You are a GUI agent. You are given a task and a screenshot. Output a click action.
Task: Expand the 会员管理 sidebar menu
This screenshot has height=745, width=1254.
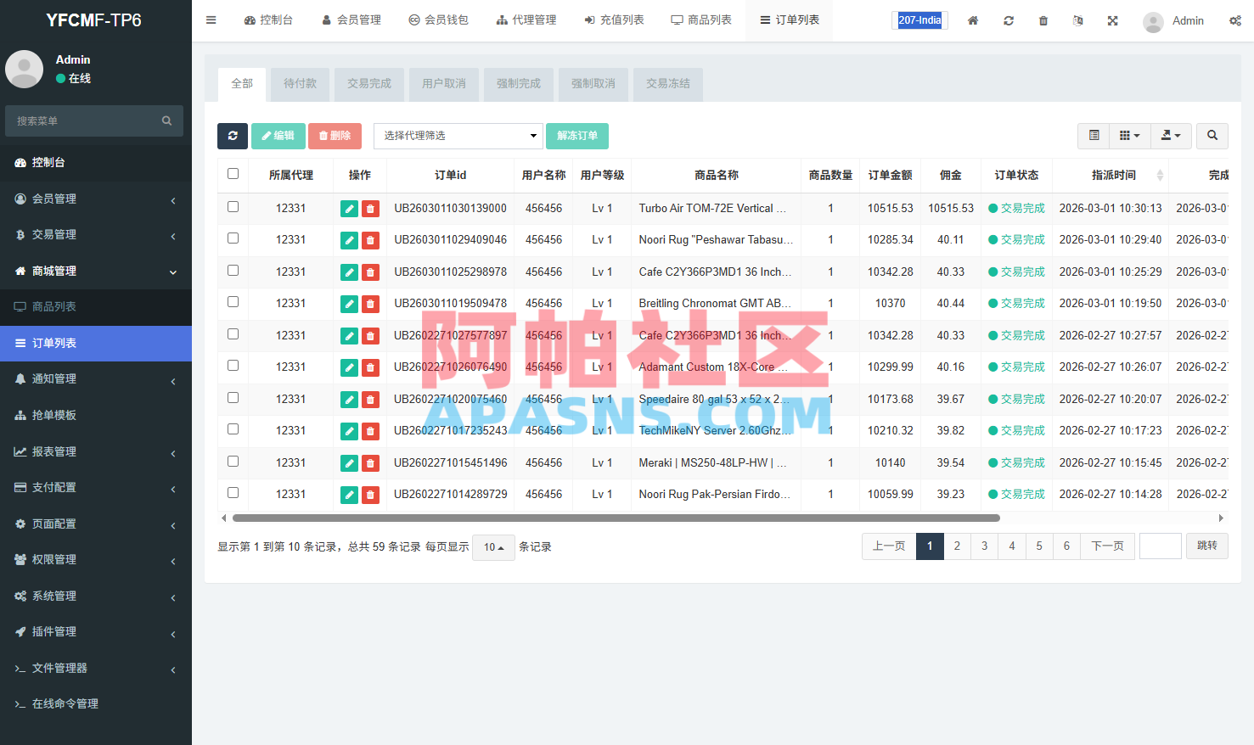click(x=96, y=199)
